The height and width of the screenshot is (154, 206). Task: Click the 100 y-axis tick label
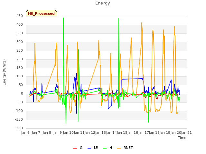pos(20,76)
